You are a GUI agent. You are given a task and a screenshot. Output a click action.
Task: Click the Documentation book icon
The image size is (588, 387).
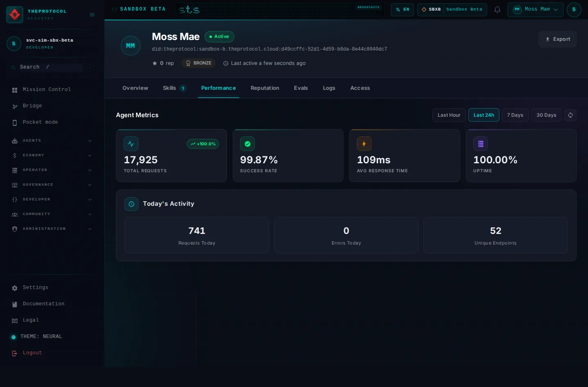tap(15, 304)
